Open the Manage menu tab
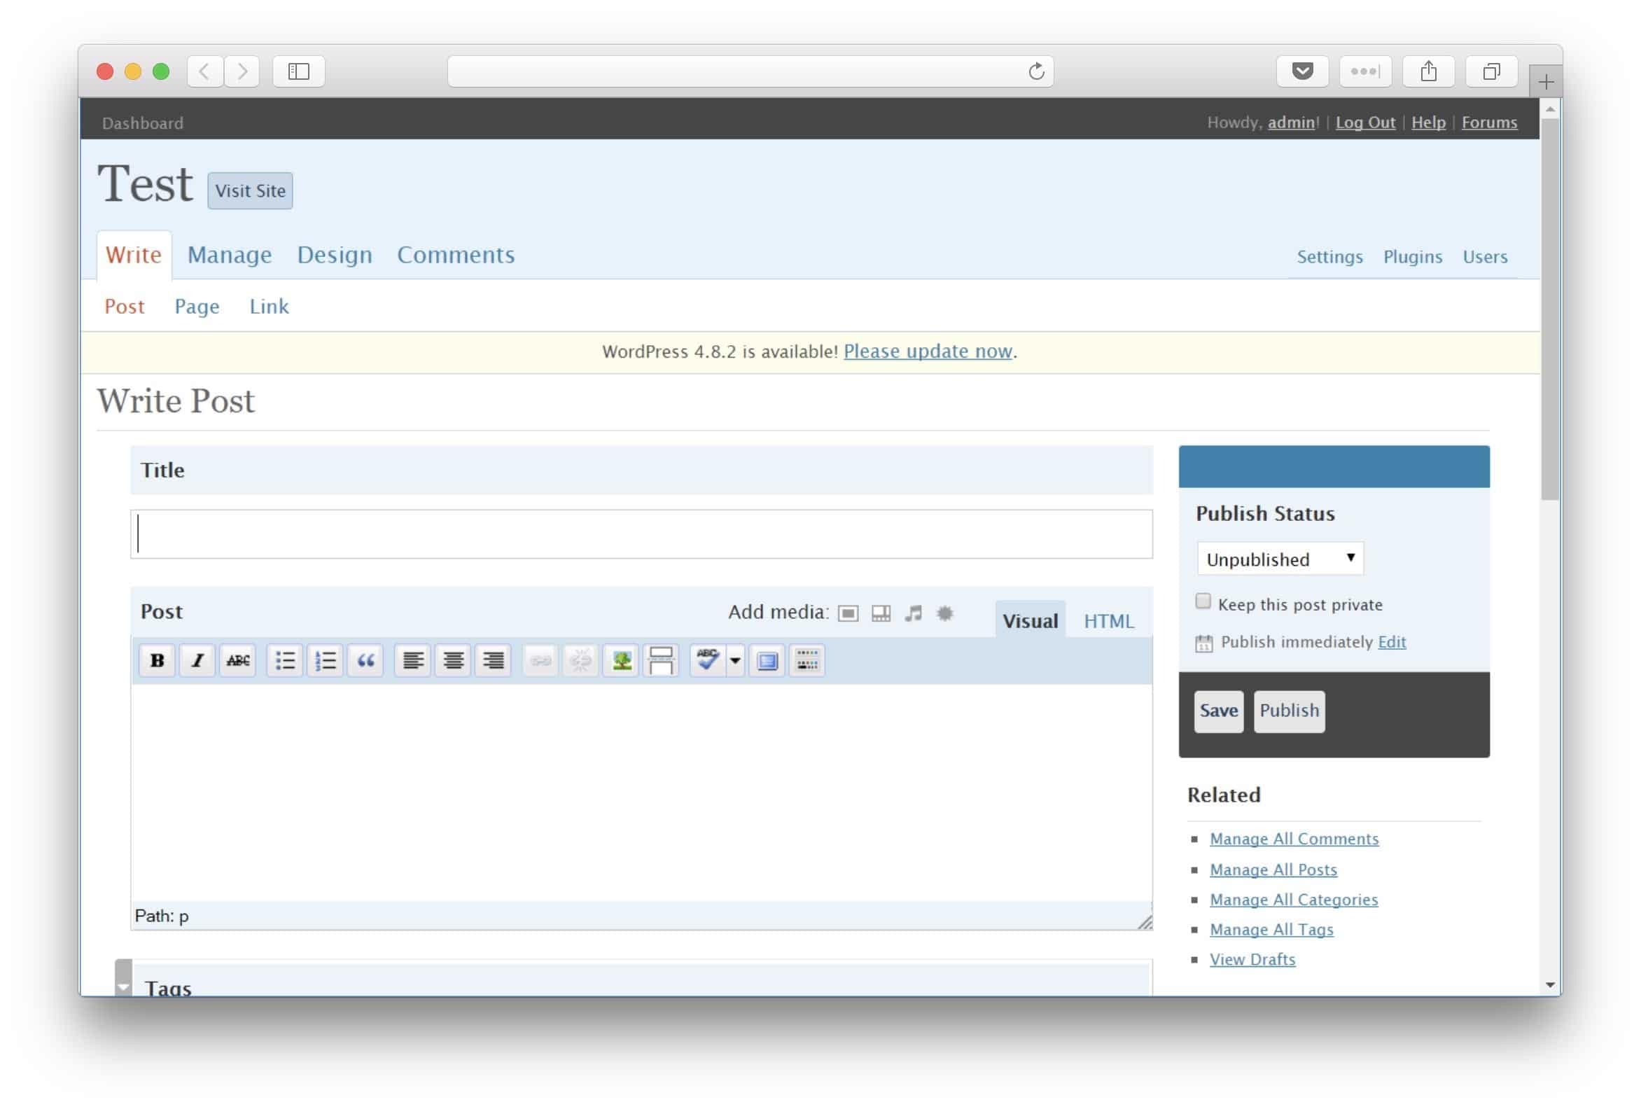 230,255
